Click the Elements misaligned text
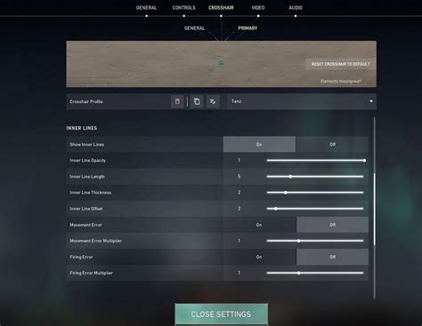 [341, 81]
